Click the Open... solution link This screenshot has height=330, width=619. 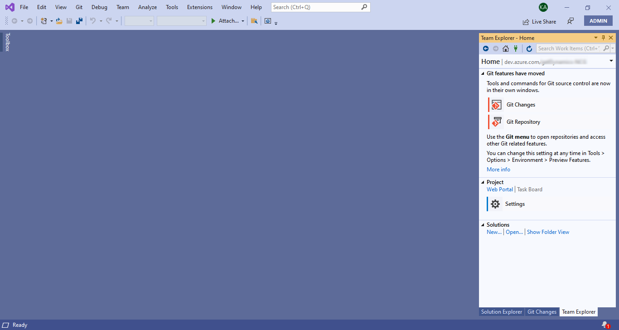point(514,232)
